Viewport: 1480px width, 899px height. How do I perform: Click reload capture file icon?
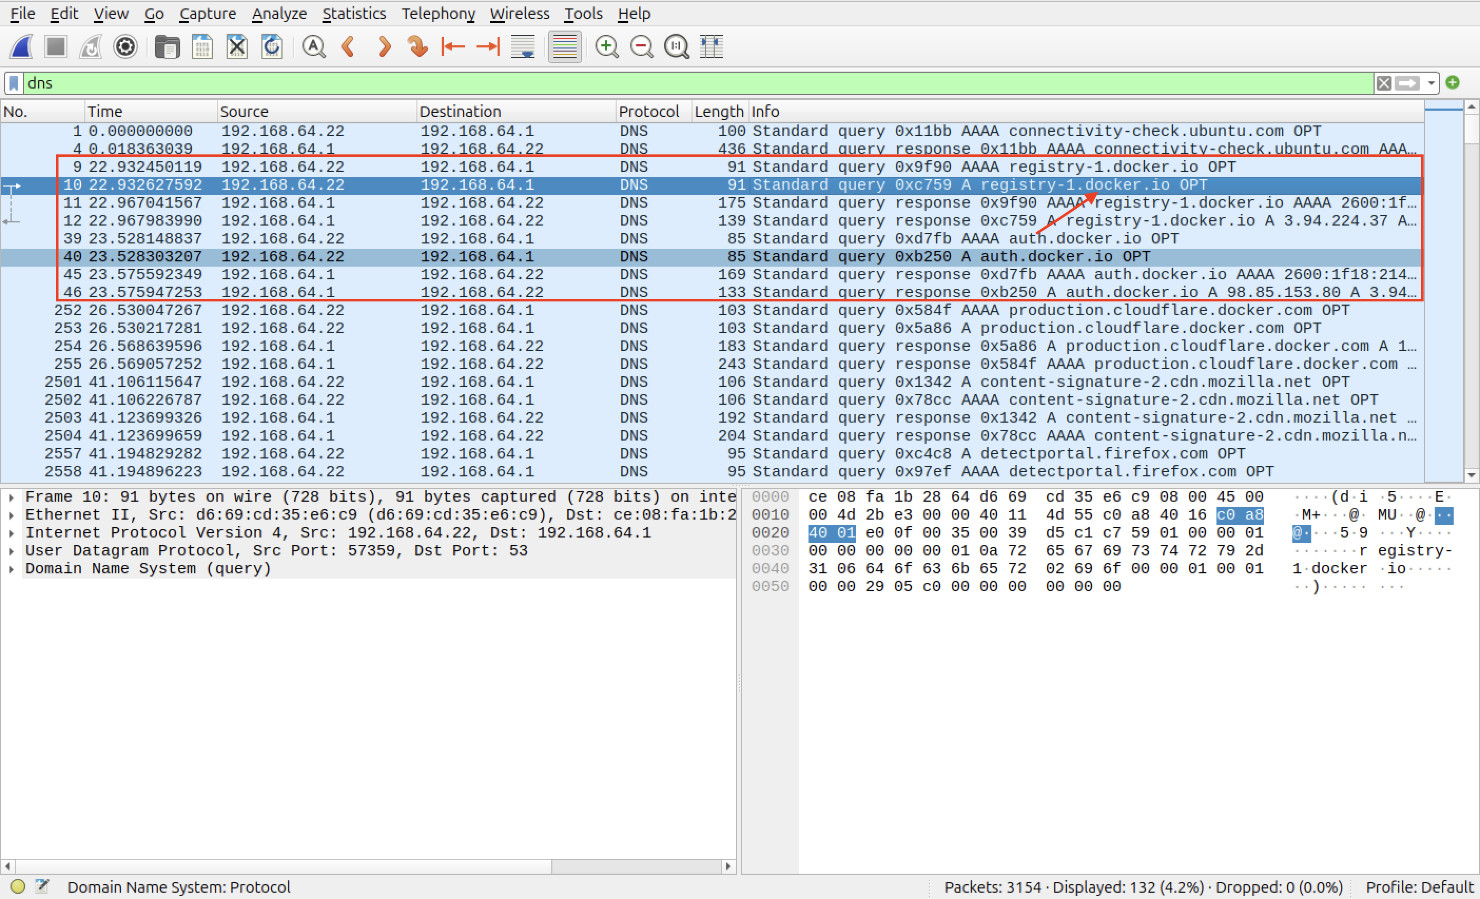[x=272, y=46]
